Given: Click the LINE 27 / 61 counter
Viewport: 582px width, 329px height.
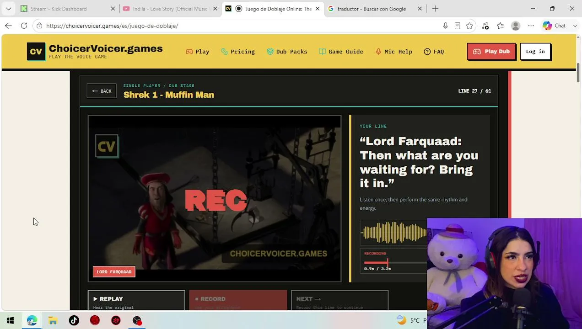Looking at the screenshot, I should 474,91.
